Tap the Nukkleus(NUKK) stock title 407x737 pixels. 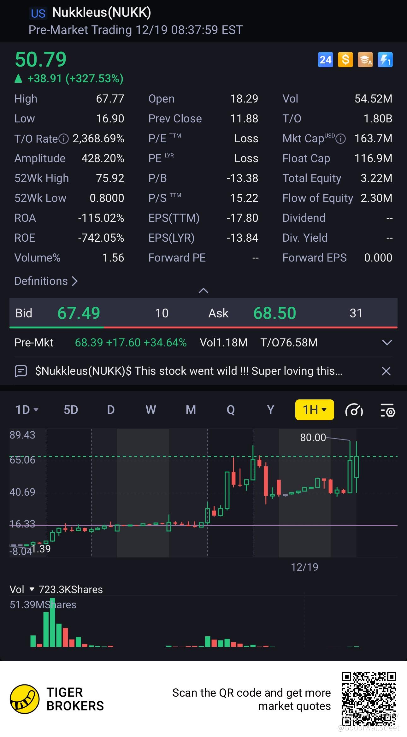[x=102, y=12]
